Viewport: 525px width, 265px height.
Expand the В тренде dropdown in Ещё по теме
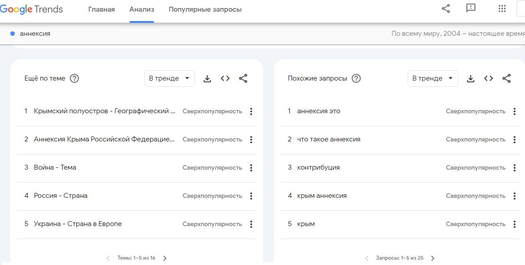(169, 78)
